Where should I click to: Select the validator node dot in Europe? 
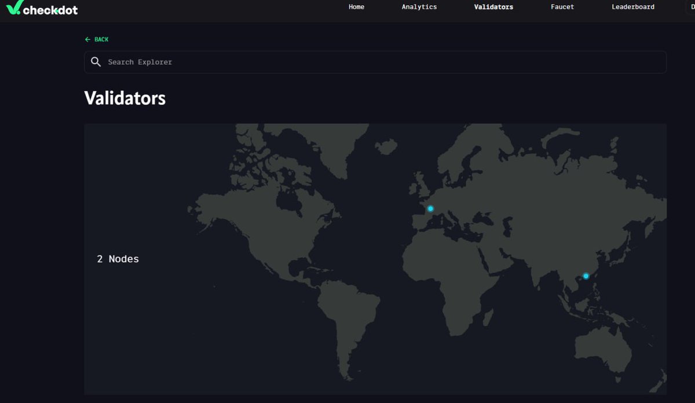(430, 209)
